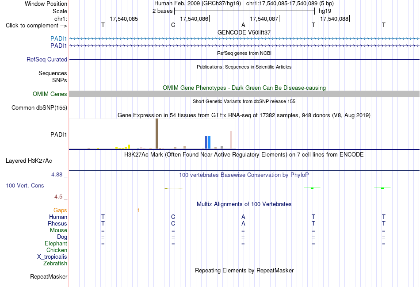Open the RefSeq Curated track label
This screenshot has width=420, height=287.
pos(47,60)
